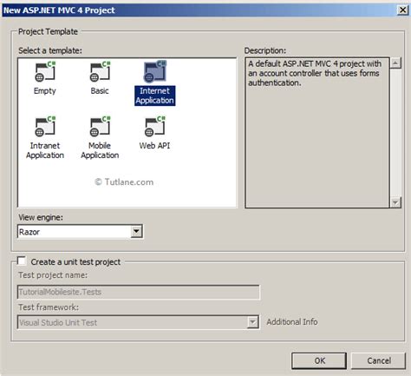Screen dimensions: 411x376
Task: Open the Additional Info link
Action: tap(292, 322)
